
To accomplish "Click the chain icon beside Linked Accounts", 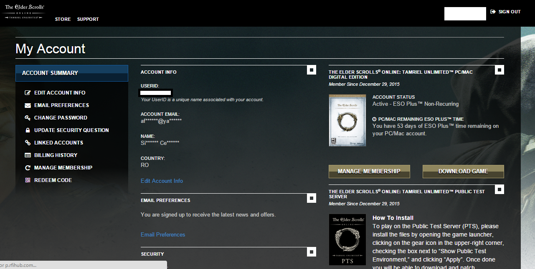I will 28,143.
